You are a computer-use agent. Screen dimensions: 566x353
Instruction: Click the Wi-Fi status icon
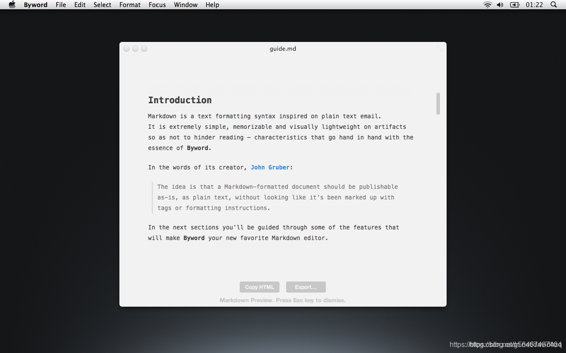488,5
